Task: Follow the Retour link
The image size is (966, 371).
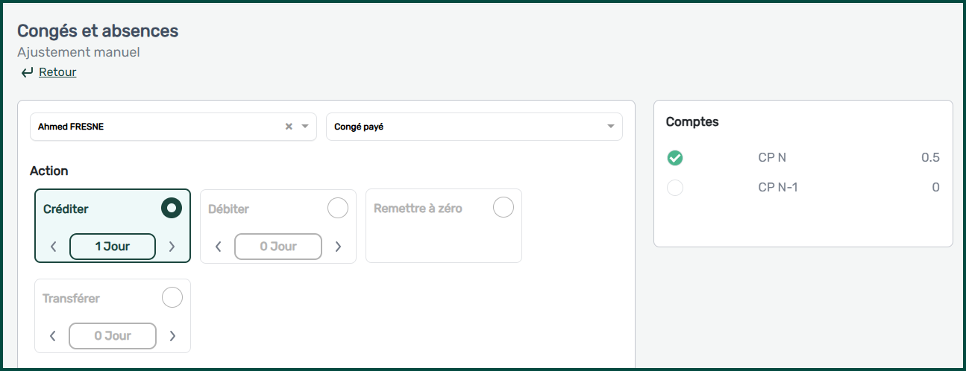Action: point(57,72)
